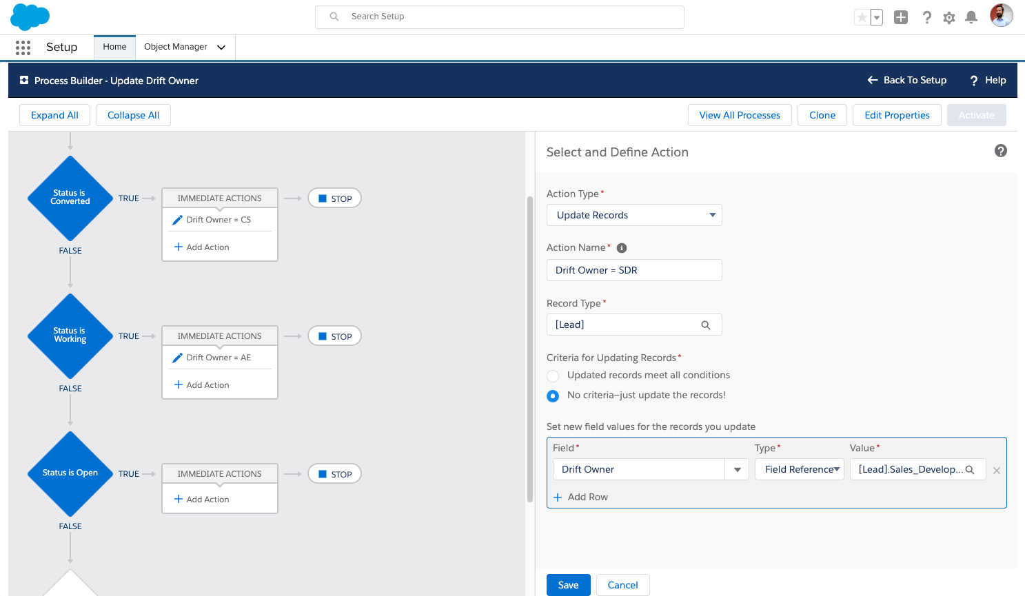Click the Action Name input field
The width and height of the screenshot is (1025, 596).
click(634, 270)
